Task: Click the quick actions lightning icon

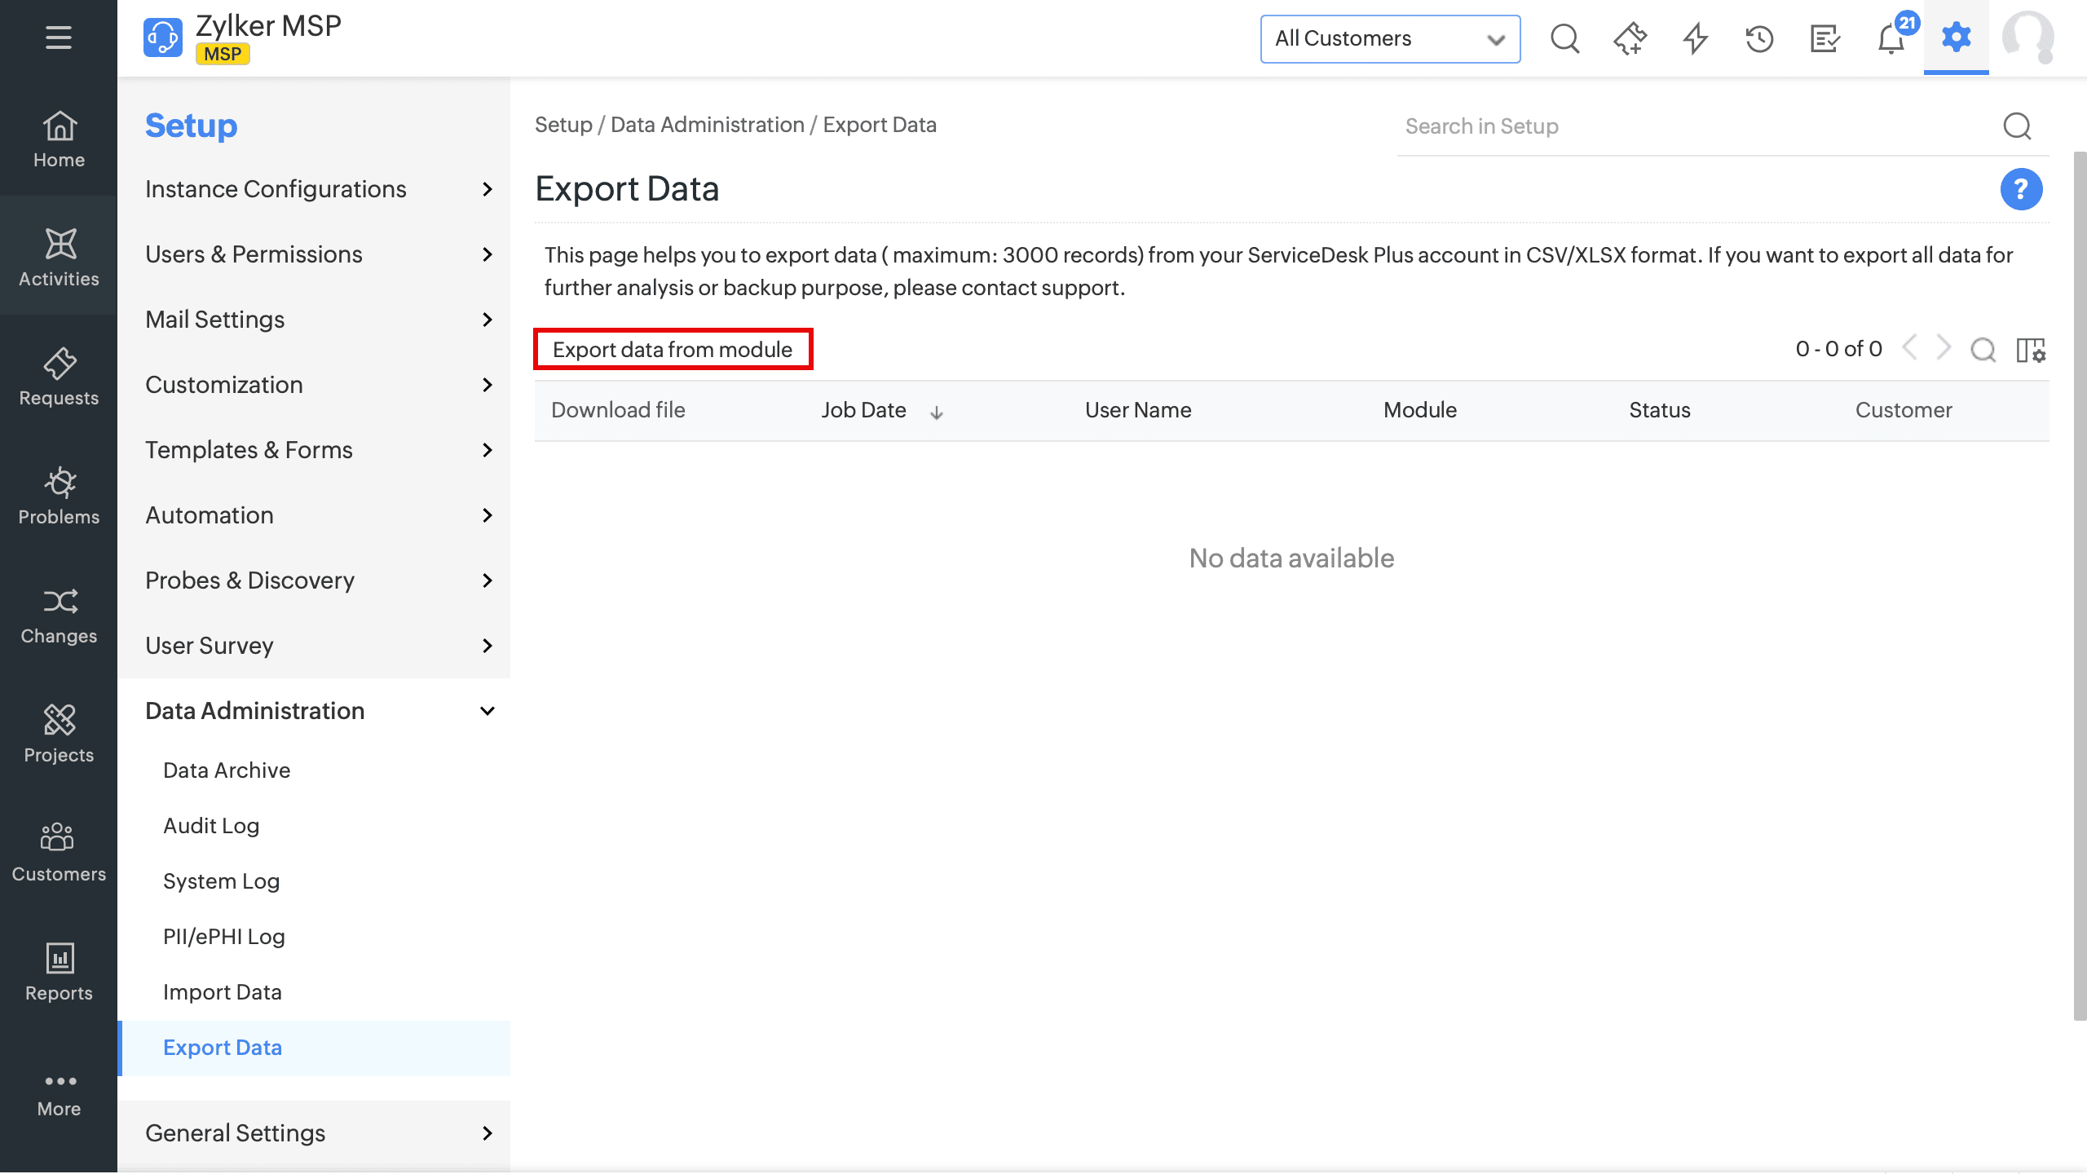Action: click(1695, 38)
